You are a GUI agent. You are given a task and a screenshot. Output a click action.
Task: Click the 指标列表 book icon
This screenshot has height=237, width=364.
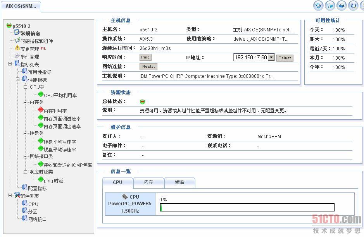point(17,63)
